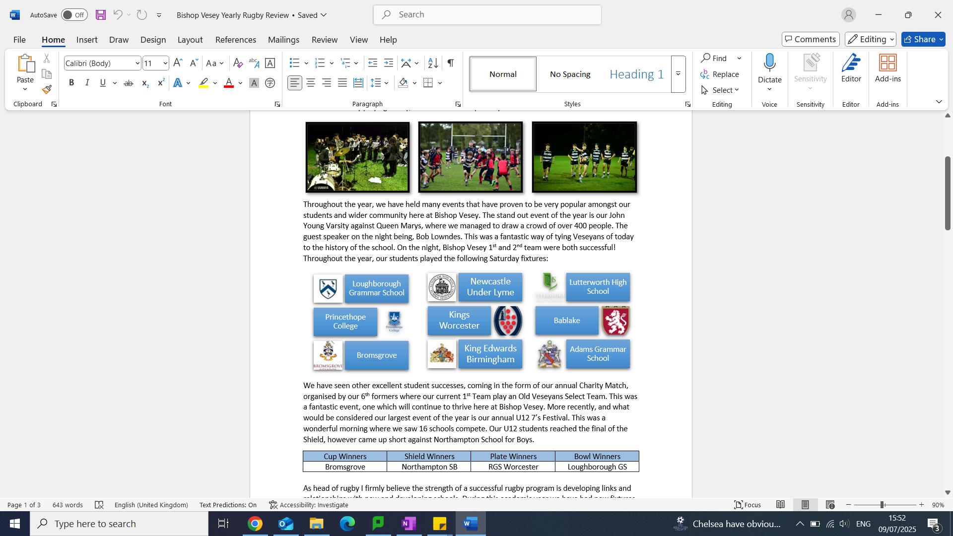Viewport: 953px width, 536px height.
Task: Toggle the AutoSave switch
Action: point(74,15)
